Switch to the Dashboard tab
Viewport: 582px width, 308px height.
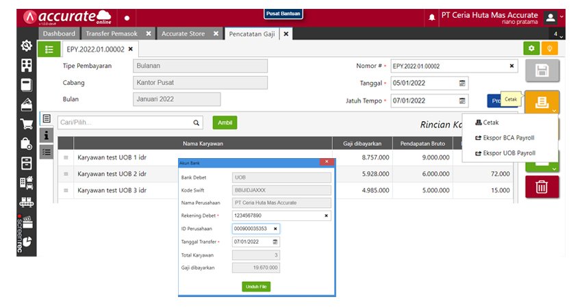59,34
